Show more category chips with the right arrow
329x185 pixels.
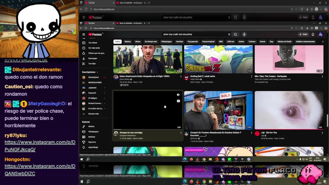(323, 42)
